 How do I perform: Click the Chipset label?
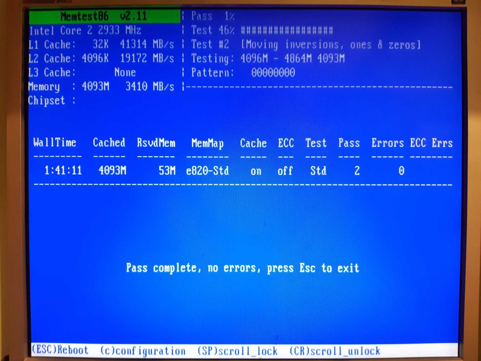[x=52, y=101]
